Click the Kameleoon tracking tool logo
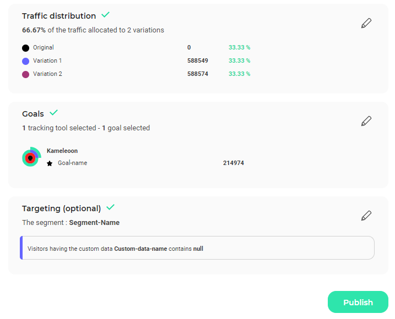Screen dimensions: 395x319 (31, 157)
